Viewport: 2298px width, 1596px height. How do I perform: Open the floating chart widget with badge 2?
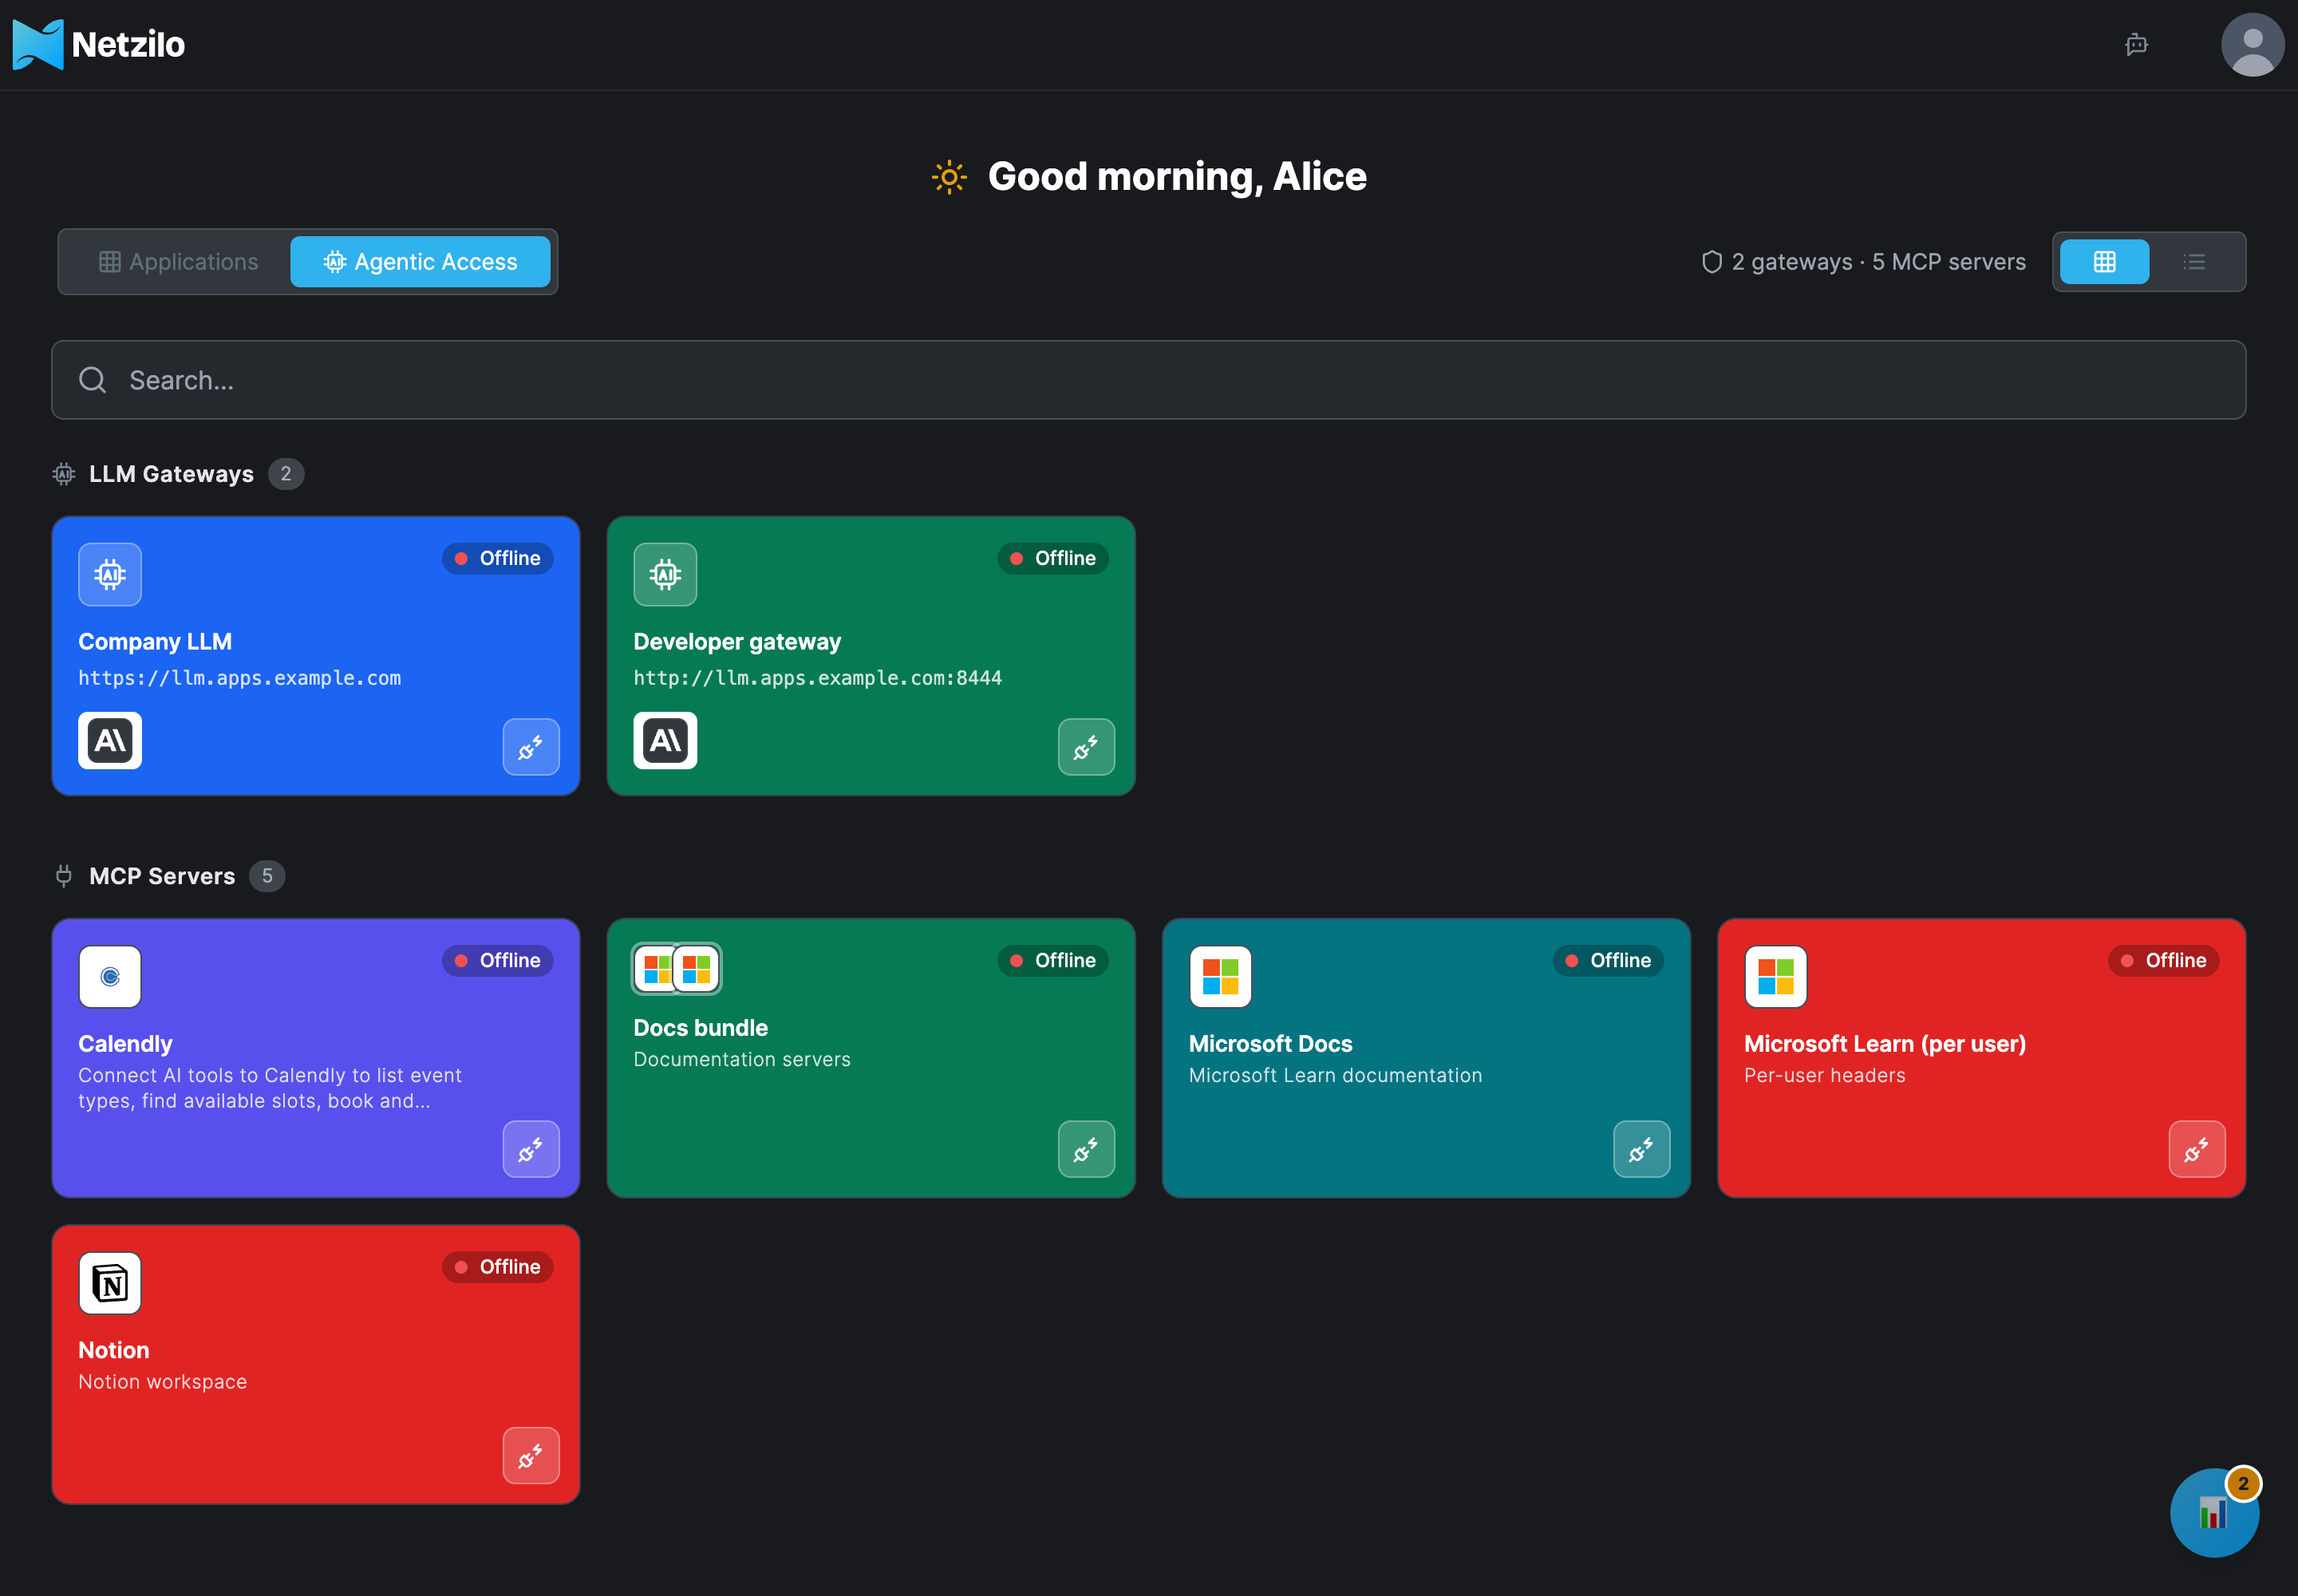point(2214,1512)
